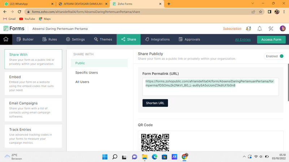Open the Chrome three-dot menu
The width and height of the screenshot is (289, 162).
click(284, 12)
